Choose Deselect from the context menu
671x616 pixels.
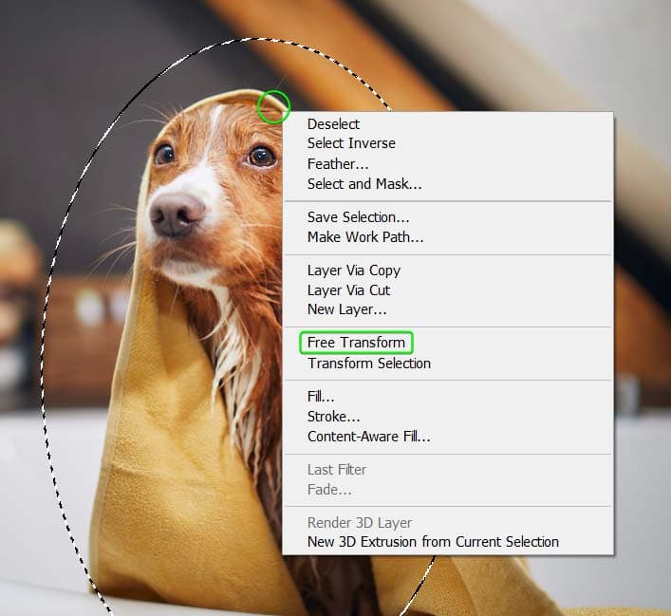(448, 124)
